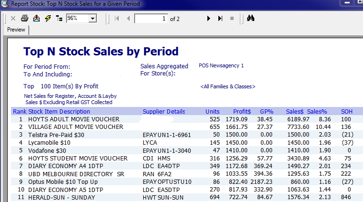The height and width of the screenshot is (202, 363).
Task: Click the close preview X icon
Action: (13, 19)
